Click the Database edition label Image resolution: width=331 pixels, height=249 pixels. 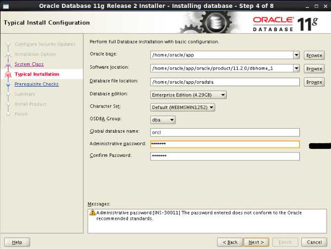click(109, 94)
